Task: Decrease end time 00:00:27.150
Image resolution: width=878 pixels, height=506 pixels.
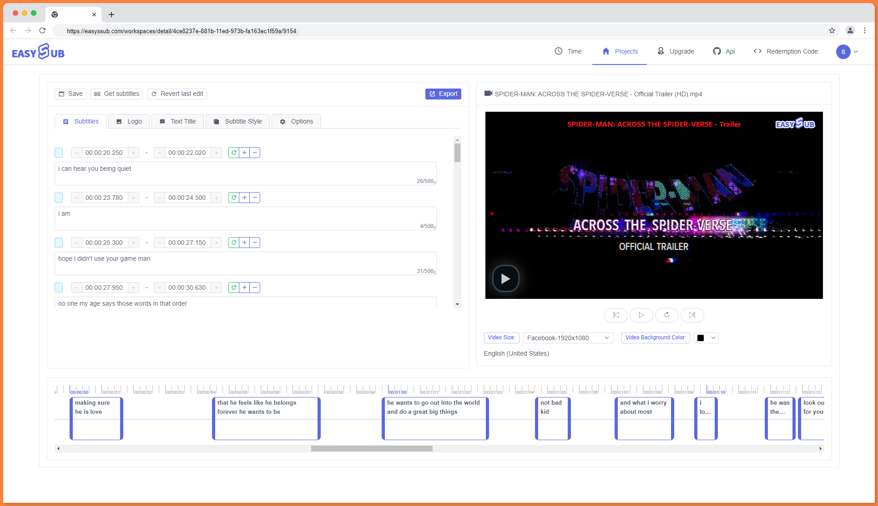Action: pos(159,243)
